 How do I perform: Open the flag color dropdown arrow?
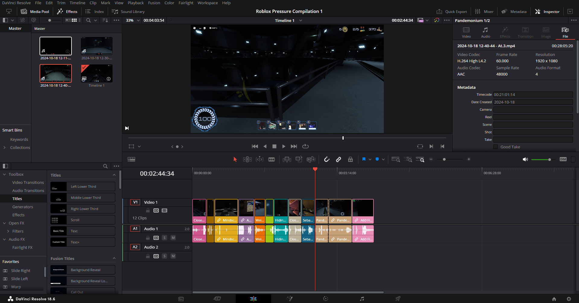click(x=370, y=159)
